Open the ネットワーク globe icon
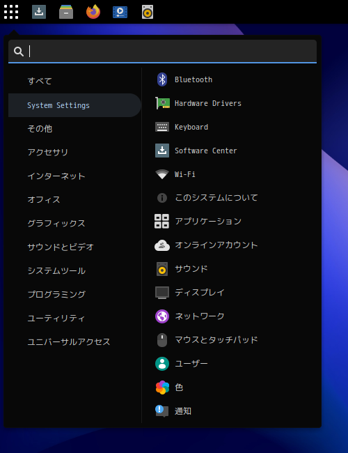The height and width of the screenshot is (453, 348). tap(162, 316)
